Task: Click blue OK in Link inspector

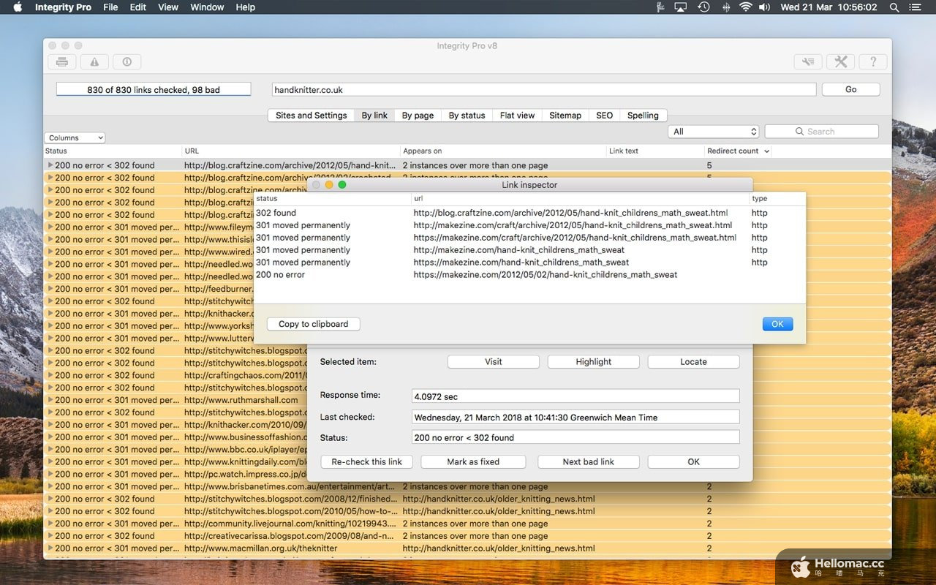Action: pos(777,324)
